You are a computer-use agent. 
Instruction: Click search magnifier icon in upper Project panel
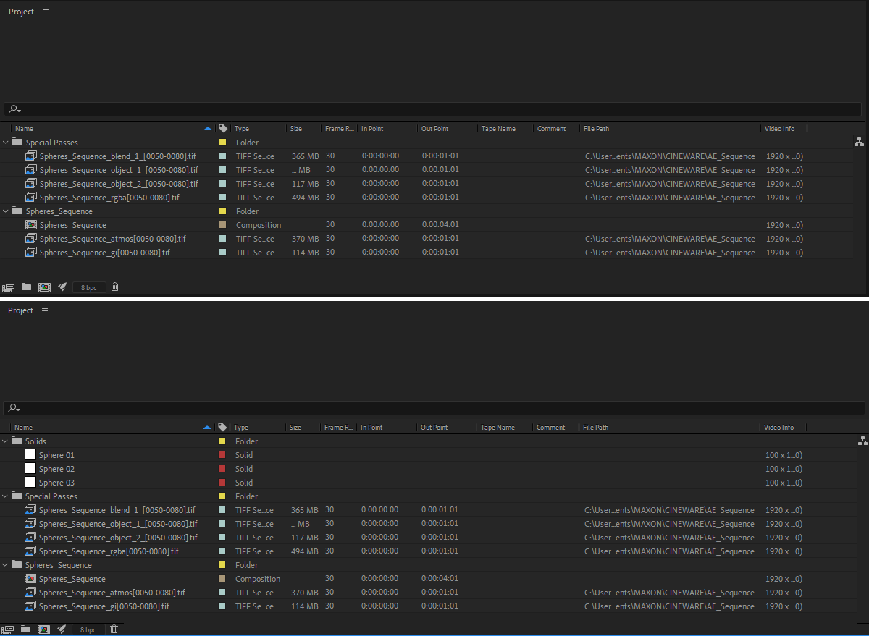coord(14,109)
